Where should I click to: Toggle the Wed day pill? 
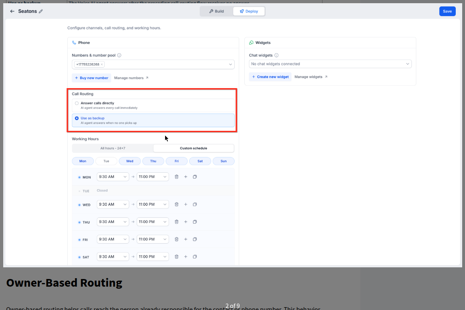[130, 161]
